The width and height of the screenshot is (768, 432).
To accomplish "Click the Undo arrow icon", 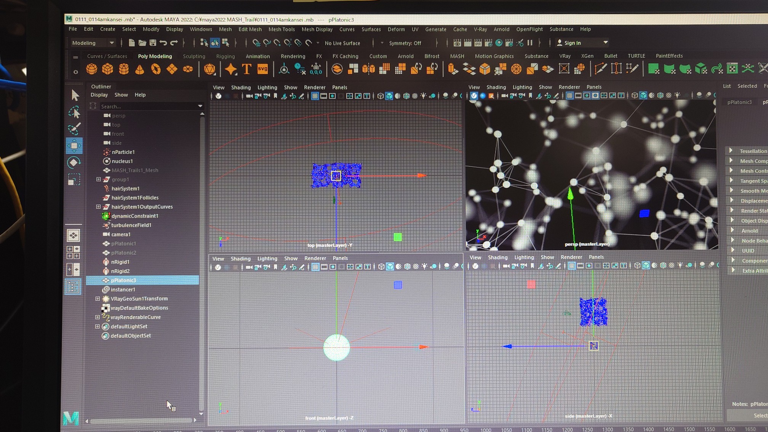I will click(163, 43).
